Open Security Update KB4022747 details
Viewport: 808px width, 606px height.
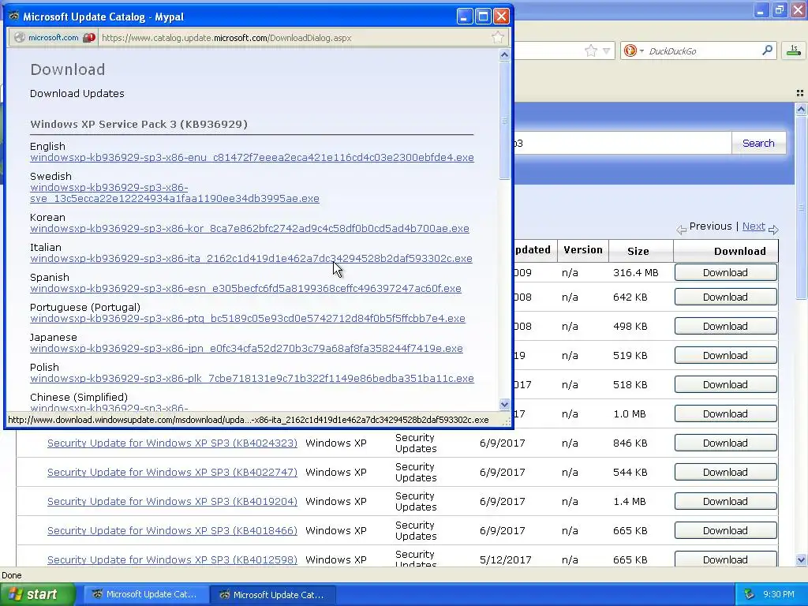tap(172, 473)
